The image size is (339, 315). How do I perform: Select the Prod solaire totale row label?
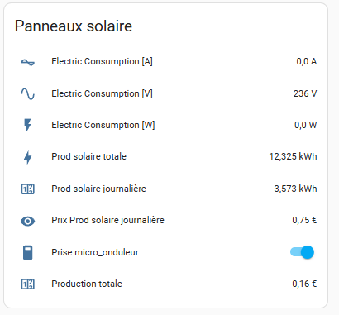point(88,156)
